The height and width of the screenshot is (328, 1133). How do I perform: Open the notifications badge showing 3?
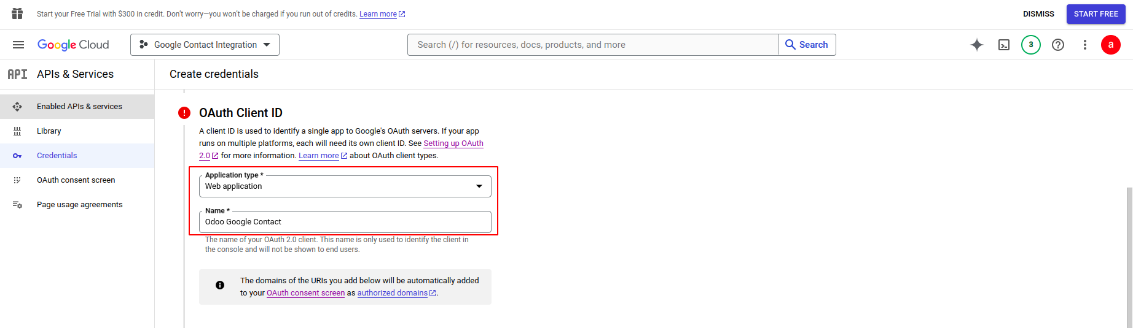[1031, 45]
